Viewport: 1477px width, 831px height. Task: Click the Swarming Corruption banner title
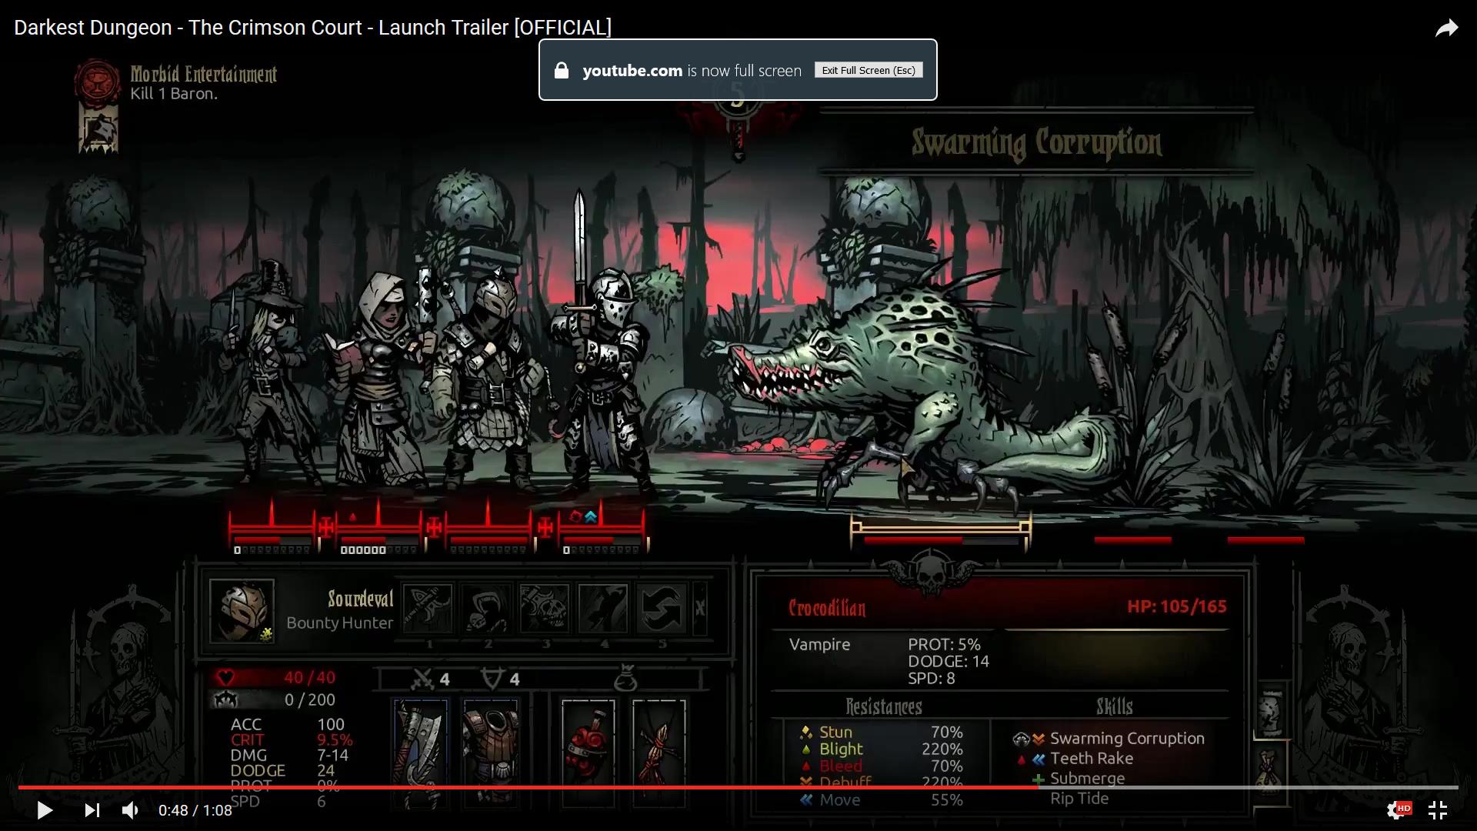1036,143
